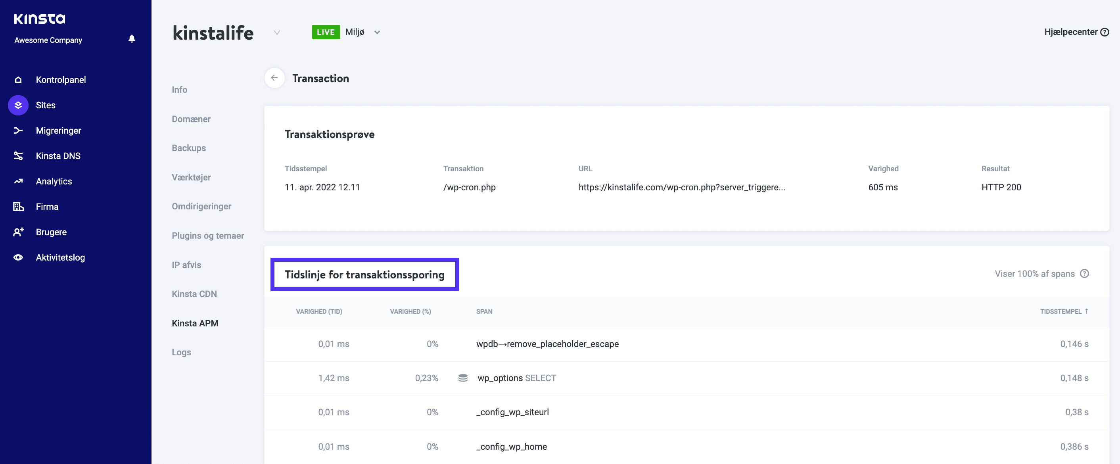Click the Firma building icon
Viewport: 1120px width, 464px height.
tap(18, 207)
